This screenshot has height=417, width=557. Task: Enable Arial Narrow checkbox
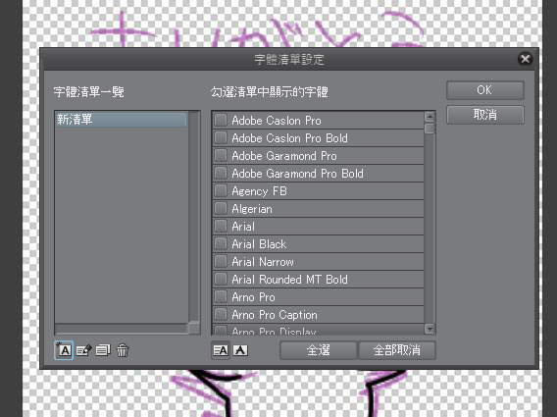pyautogui.click(x=221, y=262)
